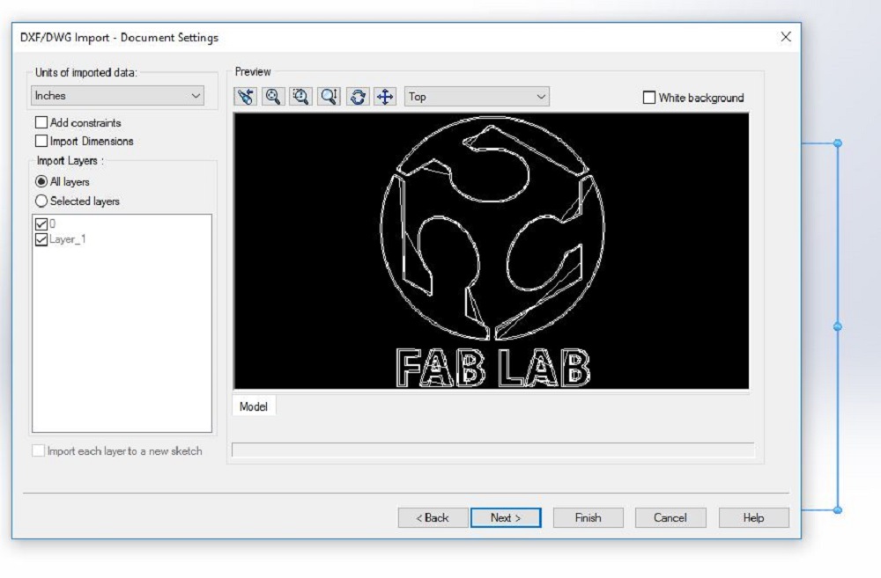This screenshot has width=881, height=578.
Task: Click the empty progress field below Model tab
Action: point(492,450)
